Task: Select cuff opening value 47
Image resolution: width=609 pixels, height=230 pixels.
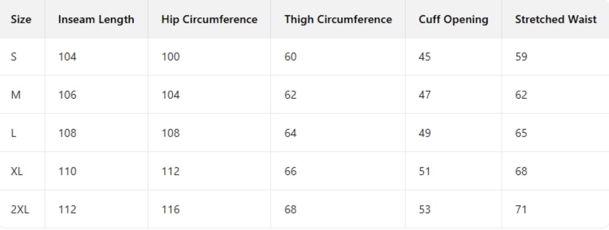Action: pyautogui.click(x=425, y=95)
